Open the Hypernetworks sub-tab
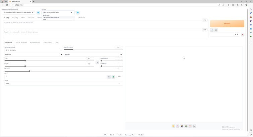 [x=35, y=43]
